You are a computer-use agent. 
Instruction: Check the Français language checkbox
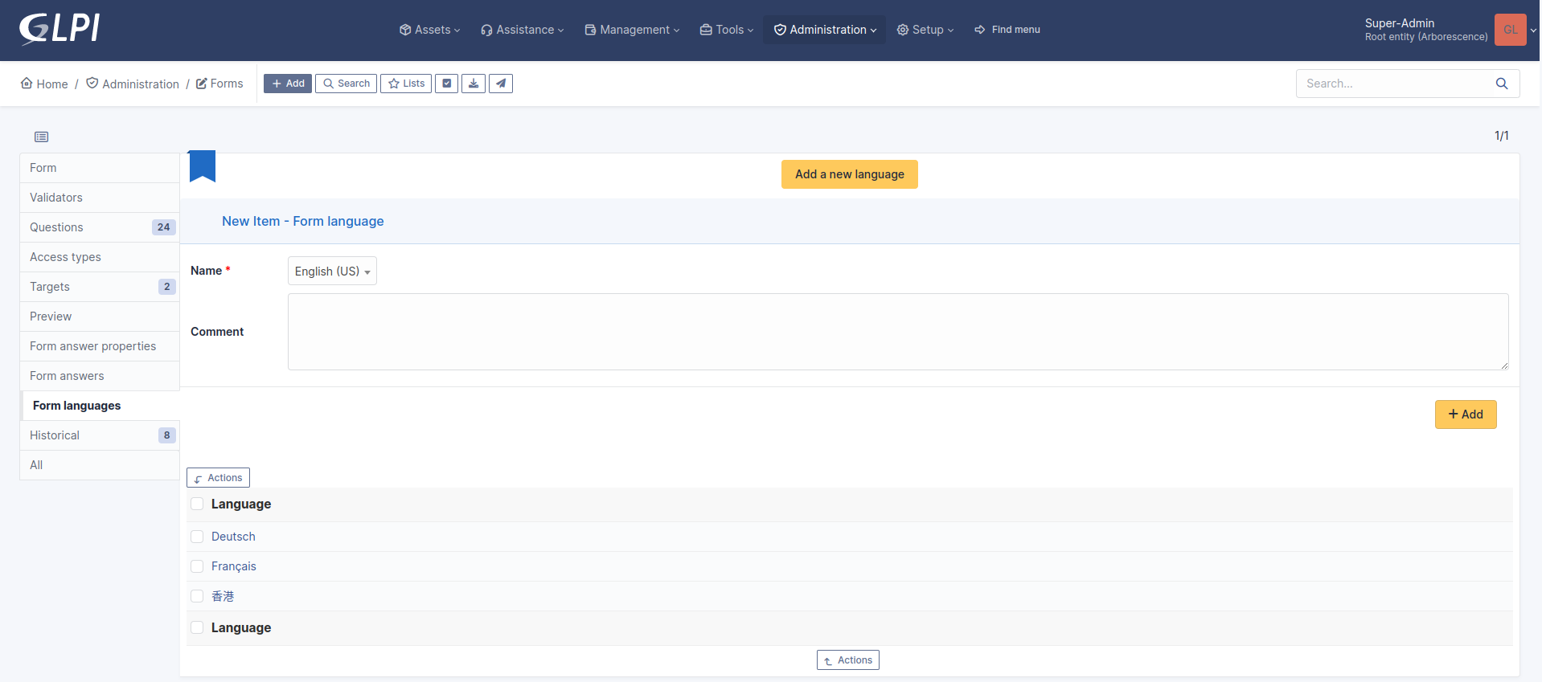point(197,566)
